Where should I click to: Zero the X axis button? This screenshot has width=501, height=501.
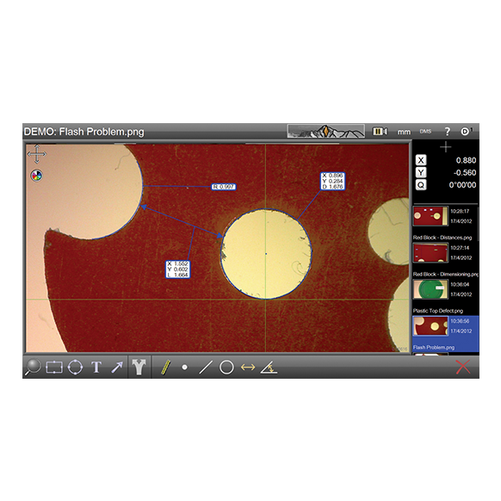(x=421, y=160)
